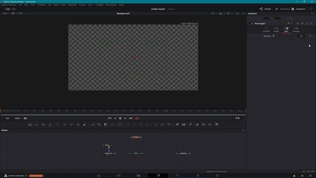Switch to the Tools tab in Inspector
The image size is (316, 178).
[x=272, y=18]
